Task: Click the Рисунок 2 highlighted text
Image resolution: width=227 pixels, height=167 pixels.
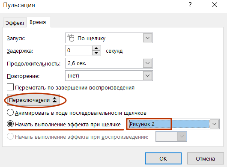Action: click(x=142, y=124)
